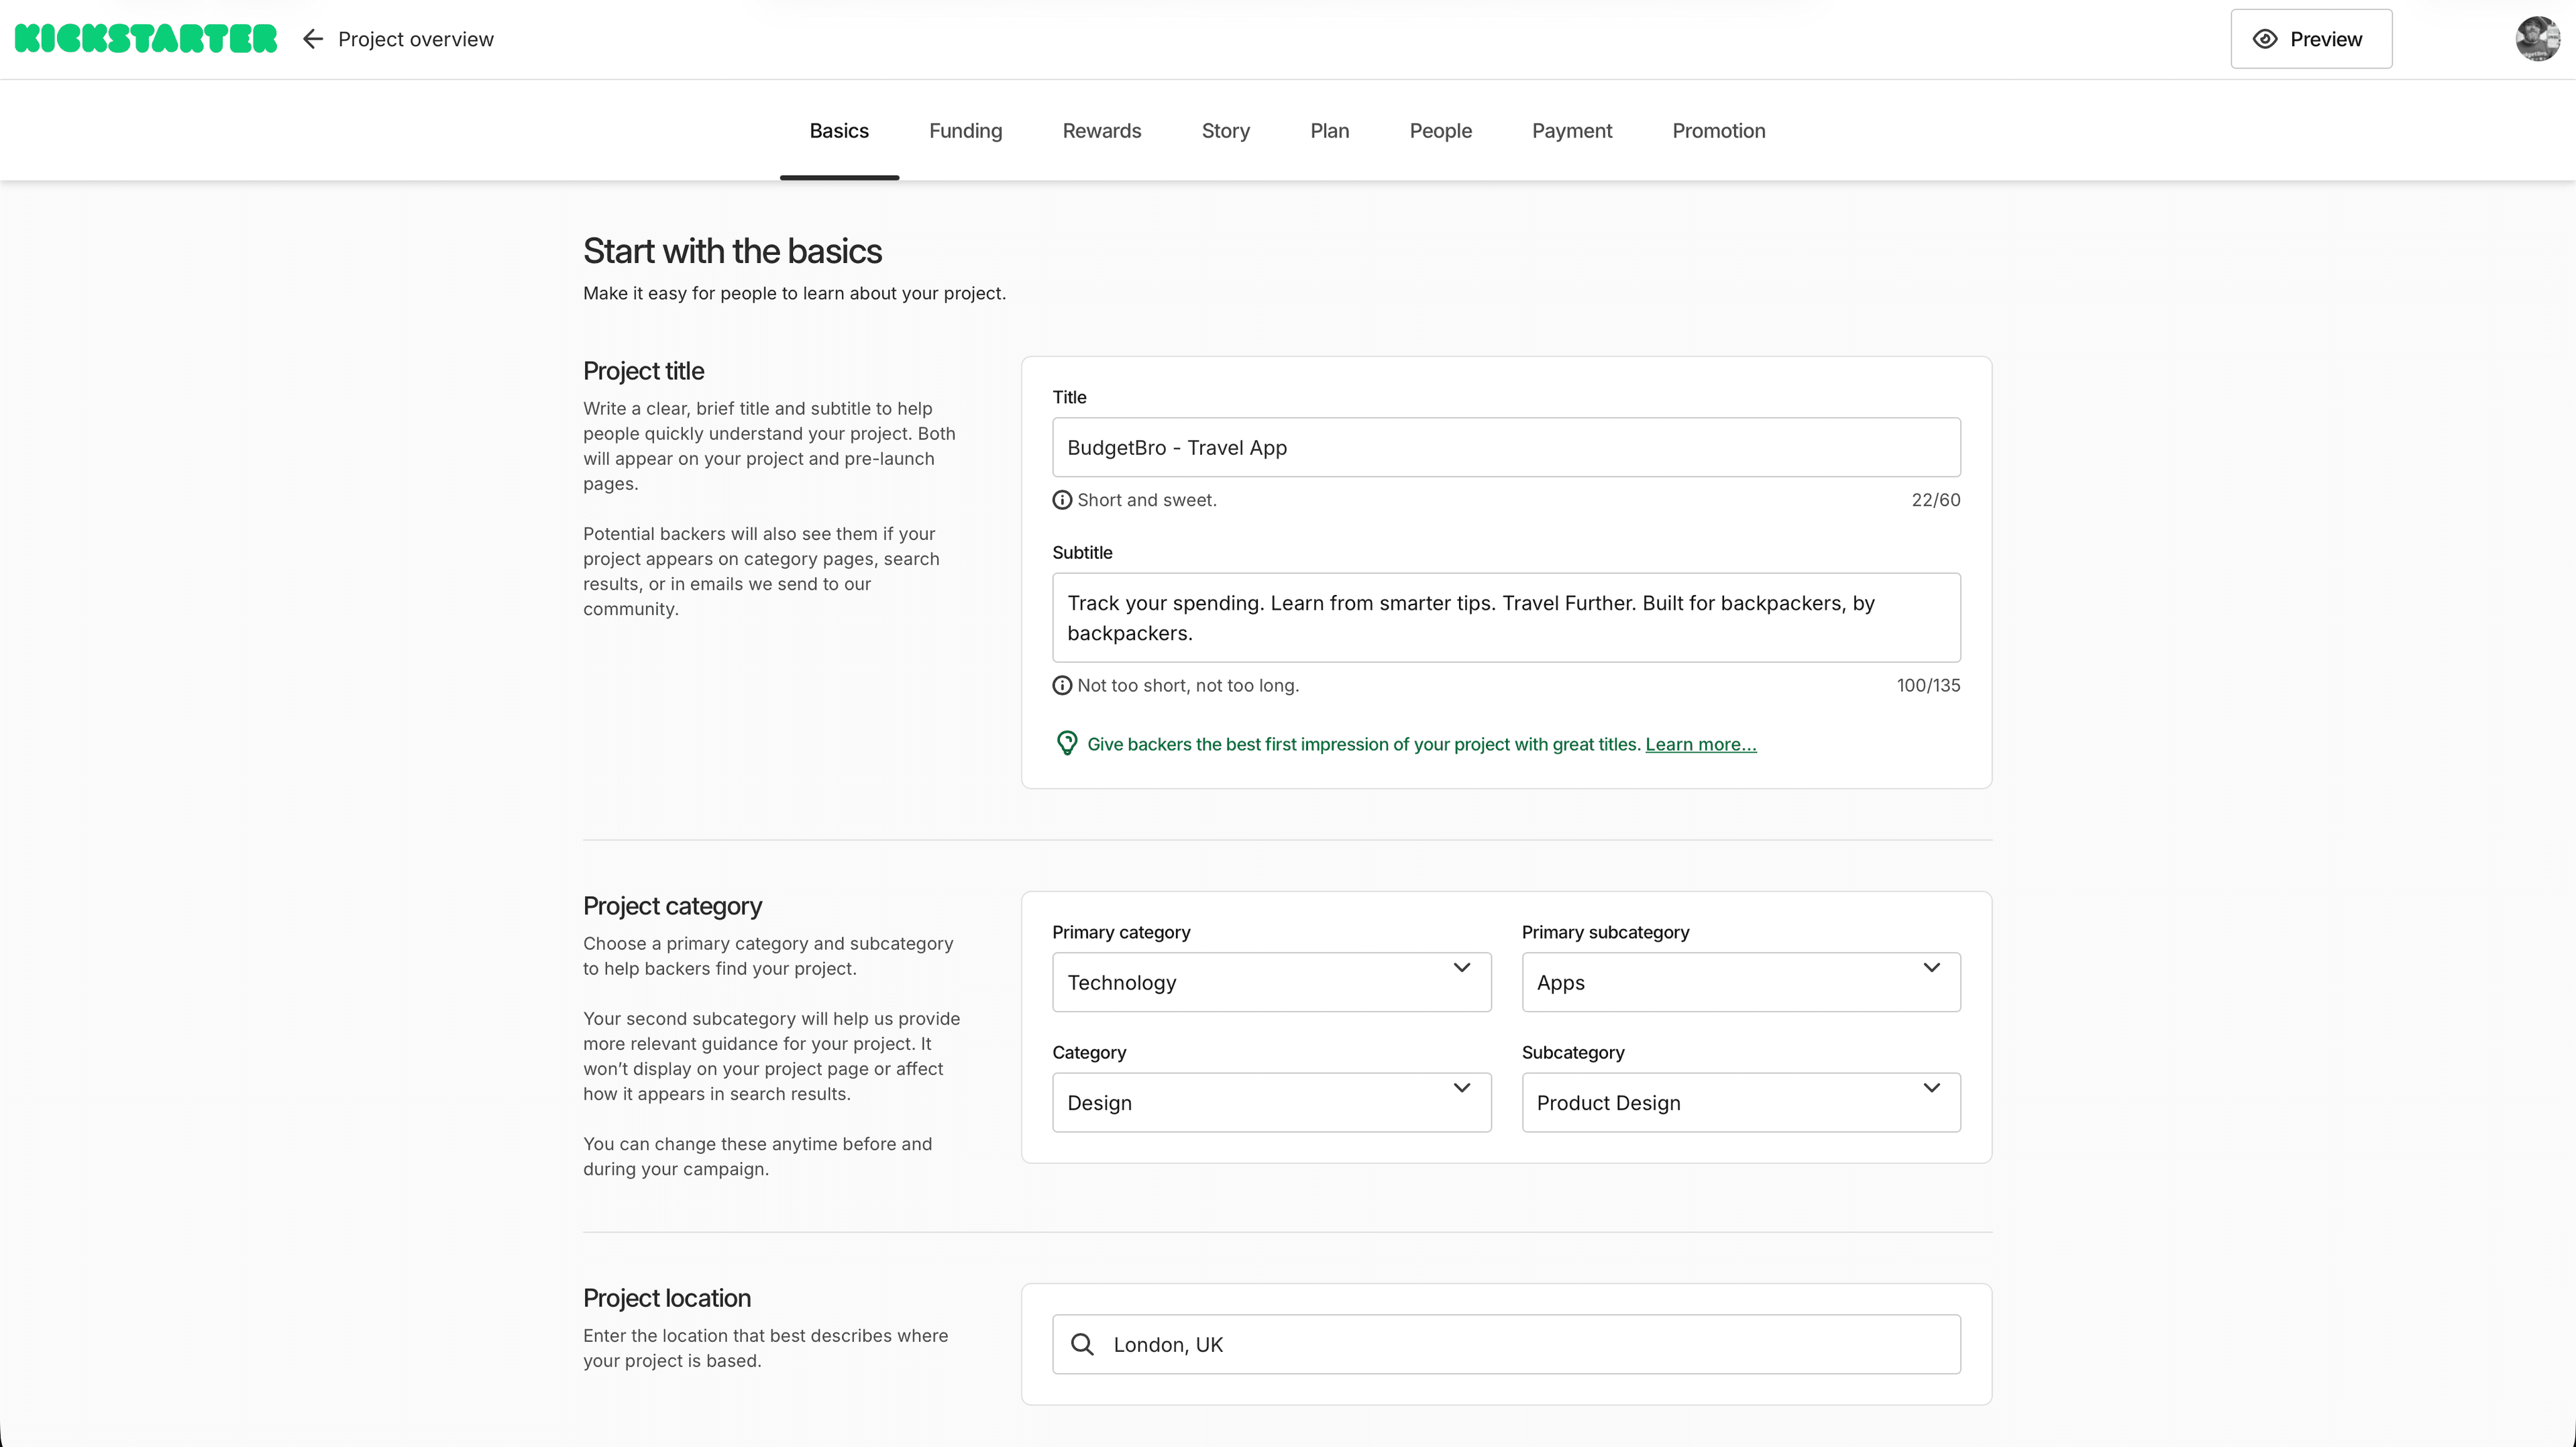Select the Subtitle text box
This screenshot has height=1447, width=2576.
pyautogui.click(x=1505, y=617)
